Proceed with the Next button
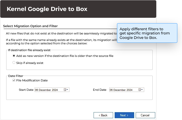 point(124,115)
